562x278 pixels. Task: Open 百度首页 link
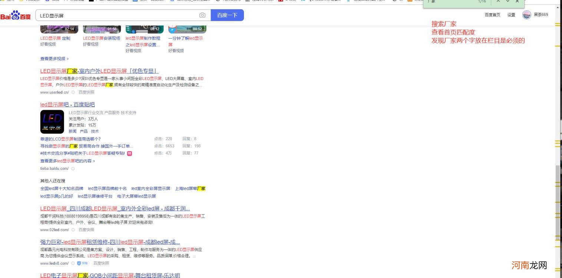pos(492,15)
